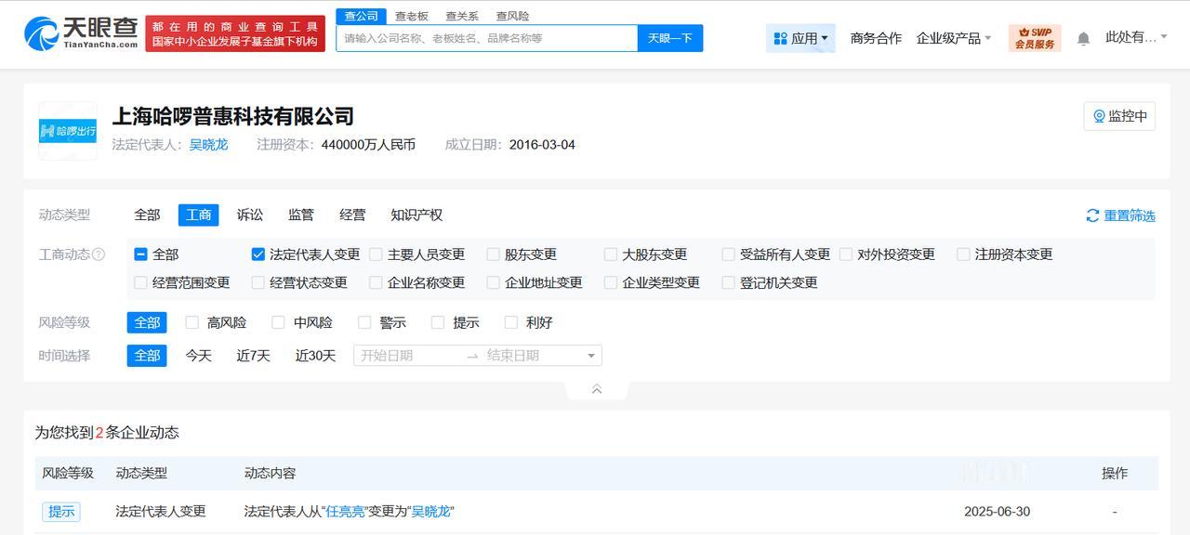
Task: Check the 提示 risk level checkbox
Action: (x=438, y=322)
